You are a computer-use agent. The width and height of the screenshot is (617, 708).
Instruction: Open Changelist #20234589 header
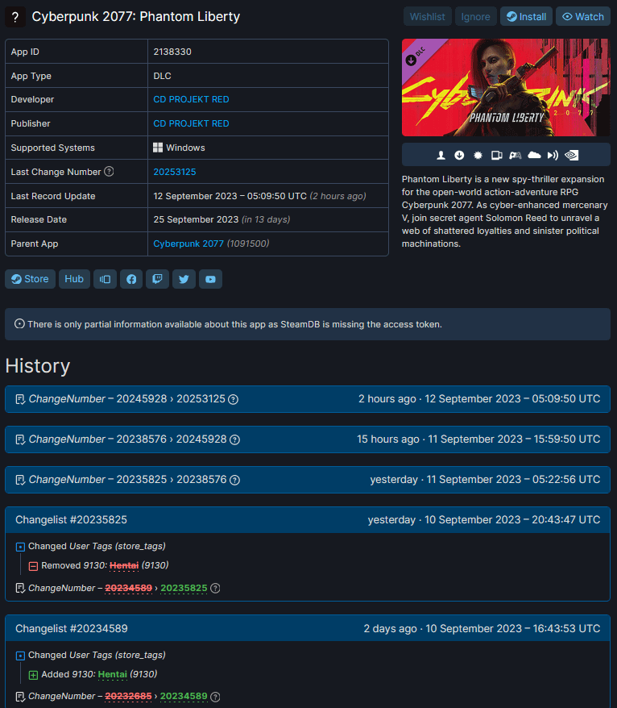click(x=308, y=628)
